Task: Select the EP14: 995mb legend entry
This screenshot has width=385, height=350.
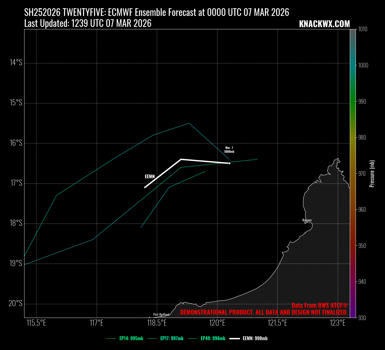Action: point(131,338)
